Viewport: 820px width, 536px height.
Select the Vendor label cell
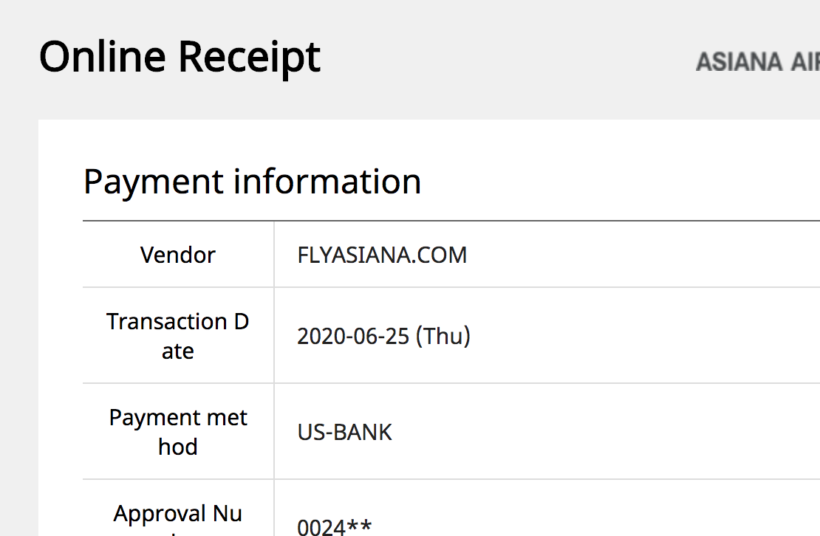click(178, 255)
